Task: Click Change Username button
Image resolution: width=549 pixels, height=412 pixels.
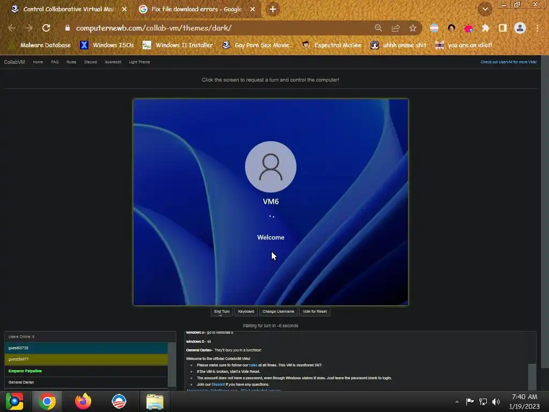Action: (x=278, y=312)
